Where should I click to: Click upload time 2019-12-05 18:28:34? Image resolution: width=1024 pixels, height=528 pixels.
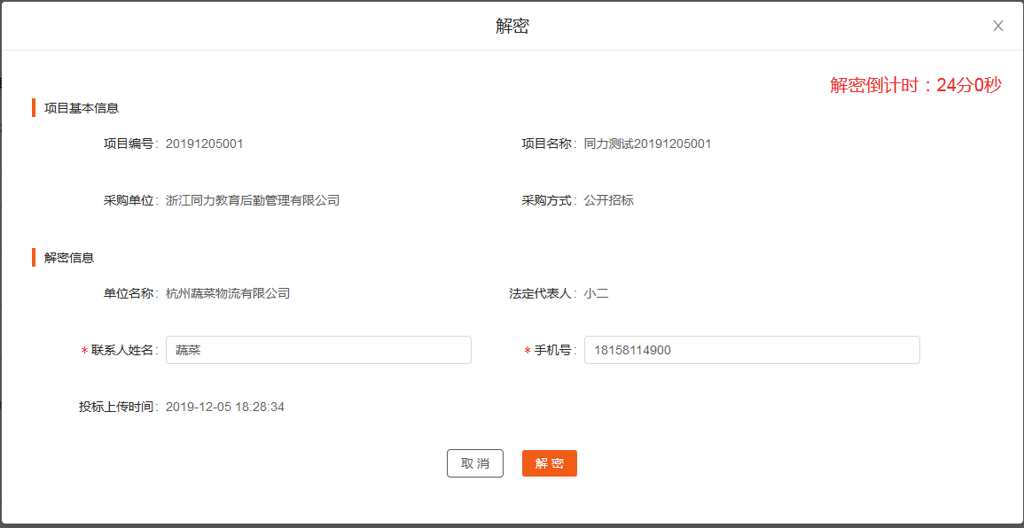[x=225, y=408]
